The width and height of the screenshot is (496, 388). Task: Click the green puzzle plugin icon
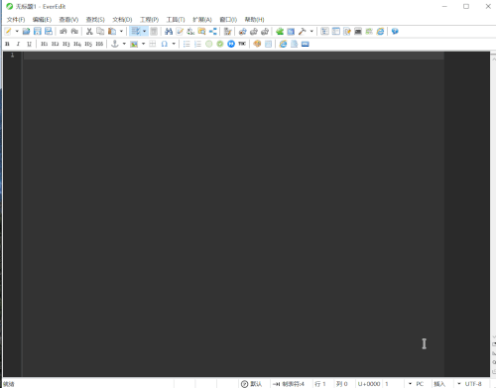(x=280, y=32)
